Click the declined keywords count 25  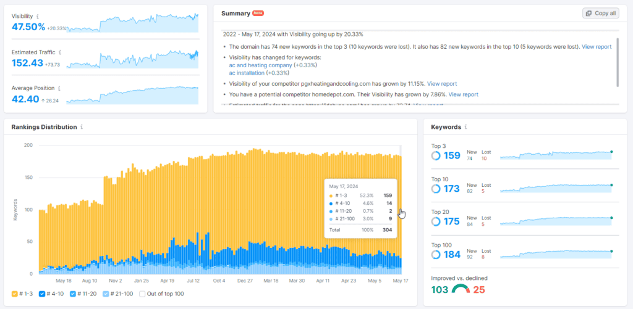coord(479,290)
